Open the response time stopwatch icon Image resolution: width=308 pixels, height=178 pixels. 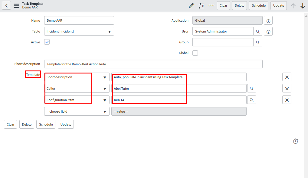pos(295,141)
